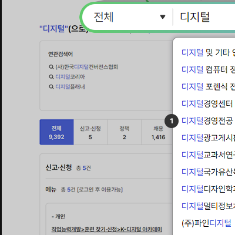Select suggestion 디지털 및 기타
235x235 pixels.
tap(208, 52)
